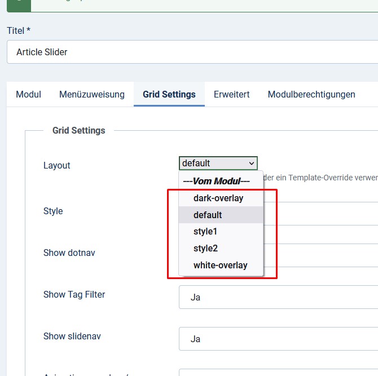Screen dimensions: 378x376
Task: Collapse the Layout dropdown showing default
Action: [x=218, y=163]
